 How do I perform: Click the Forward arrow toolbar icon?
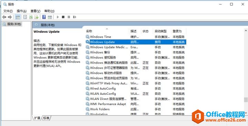(10, 17)
